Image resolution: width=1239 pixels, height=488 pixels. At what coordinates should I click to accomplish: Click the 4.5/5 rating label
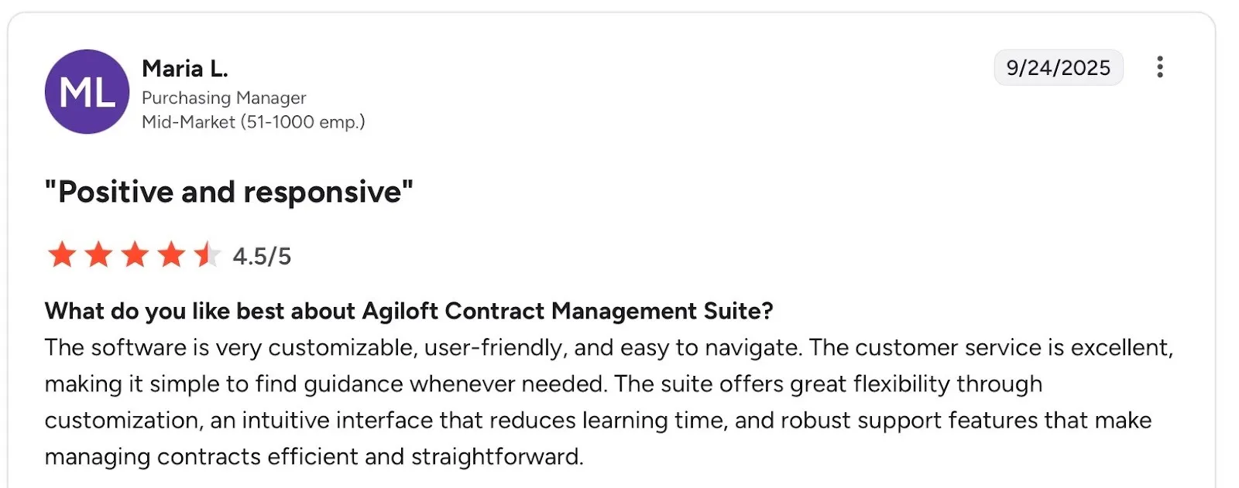[262, 255]
